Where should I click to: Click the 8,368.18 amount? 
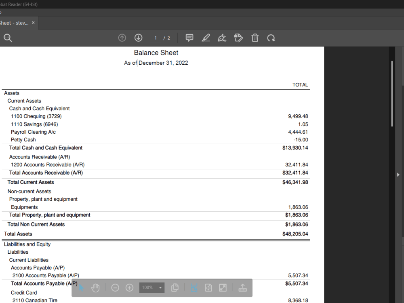298,300
